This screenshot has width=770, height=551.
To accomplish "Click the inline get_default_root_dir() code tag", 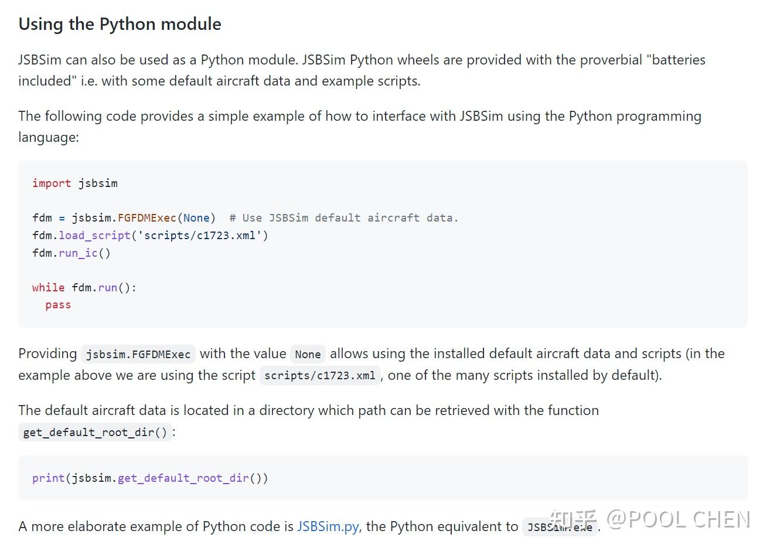I will tap(95, 433).
